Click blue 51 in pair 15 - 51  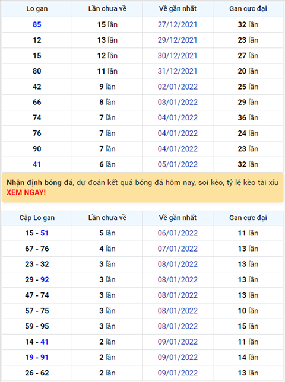click(45, 233)
